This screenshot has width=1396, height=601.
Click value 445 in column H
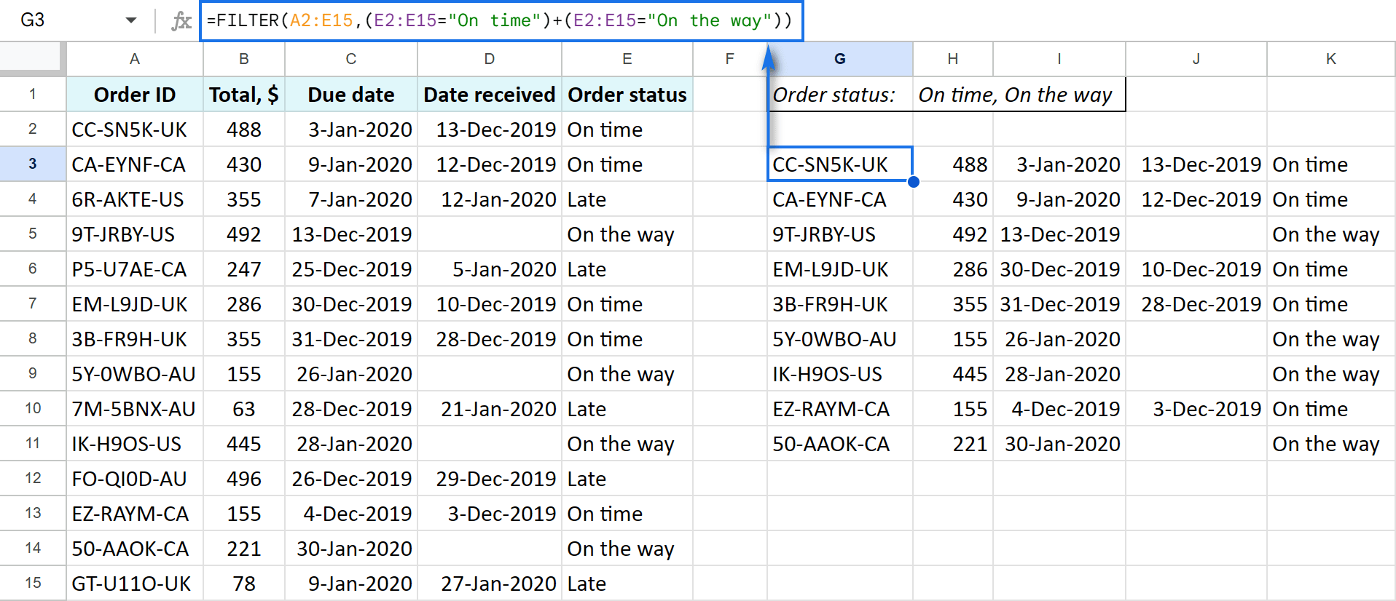(x=952, y=374)
